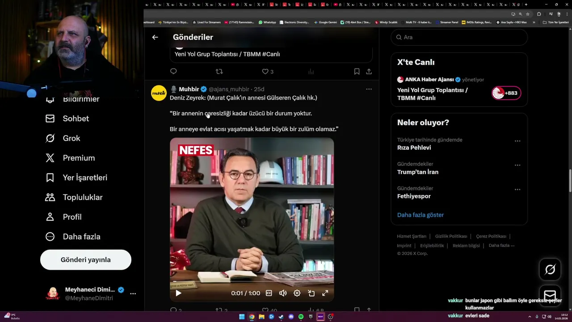572x322 pixels.
Task: View analytics of the Yeni Yol post
Action: point(311,72)
